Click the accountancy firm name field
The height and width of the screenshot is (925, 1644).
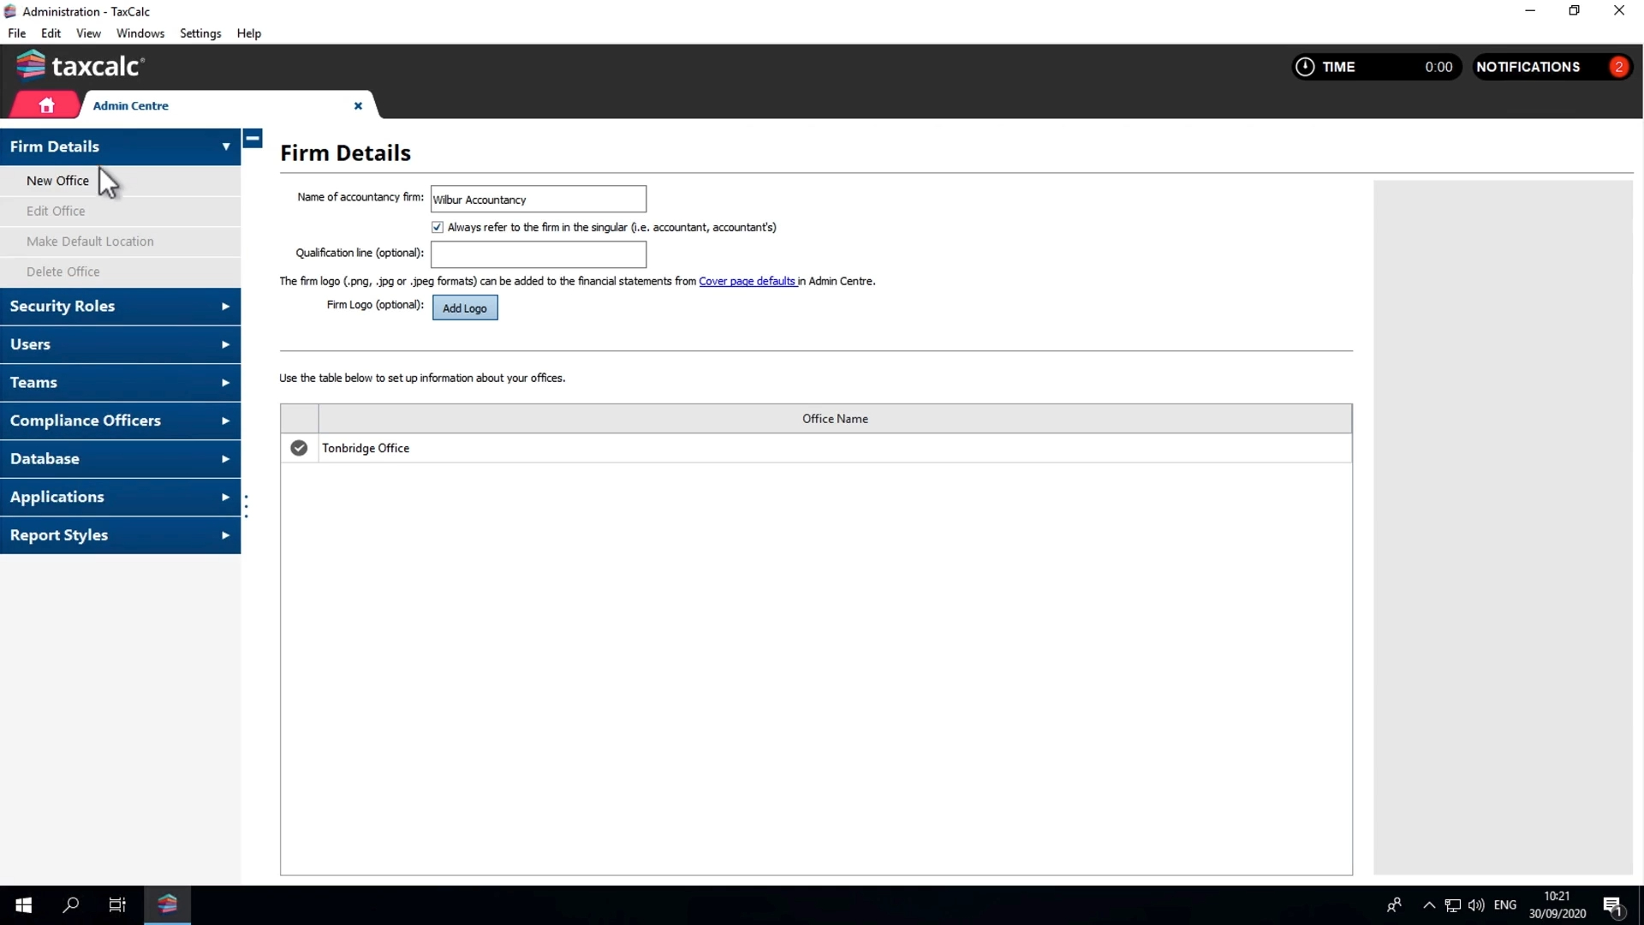tap(539, 199)
